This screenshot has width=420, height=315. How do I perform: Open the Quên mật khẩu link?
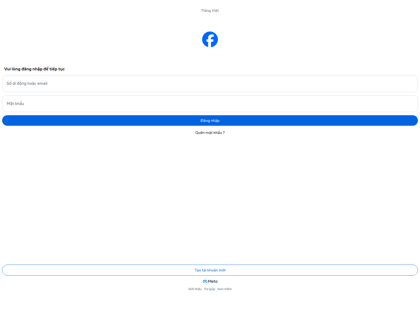pyautogui.click(x=210, y=133)
